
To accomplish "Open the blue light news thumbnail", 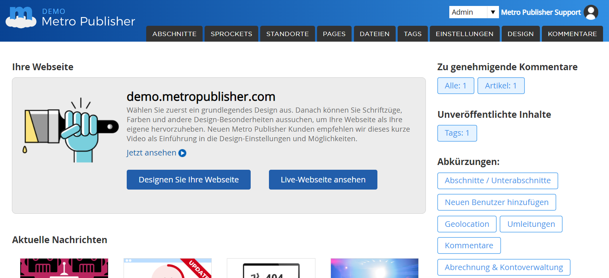I will [x=375, y=268].
